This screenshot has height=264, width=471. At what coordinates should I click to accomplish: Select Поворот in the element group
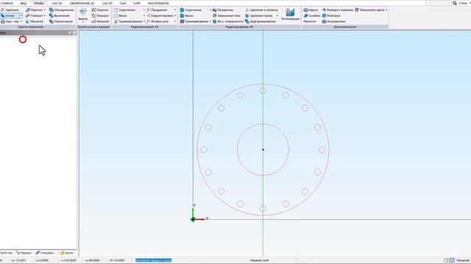[35, 15]
